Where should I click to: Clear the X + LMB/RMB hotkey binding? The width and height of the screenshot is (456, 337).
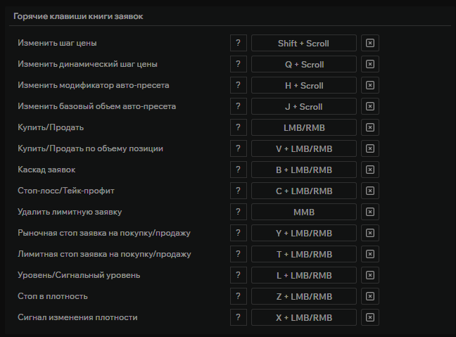pos(370,317)
